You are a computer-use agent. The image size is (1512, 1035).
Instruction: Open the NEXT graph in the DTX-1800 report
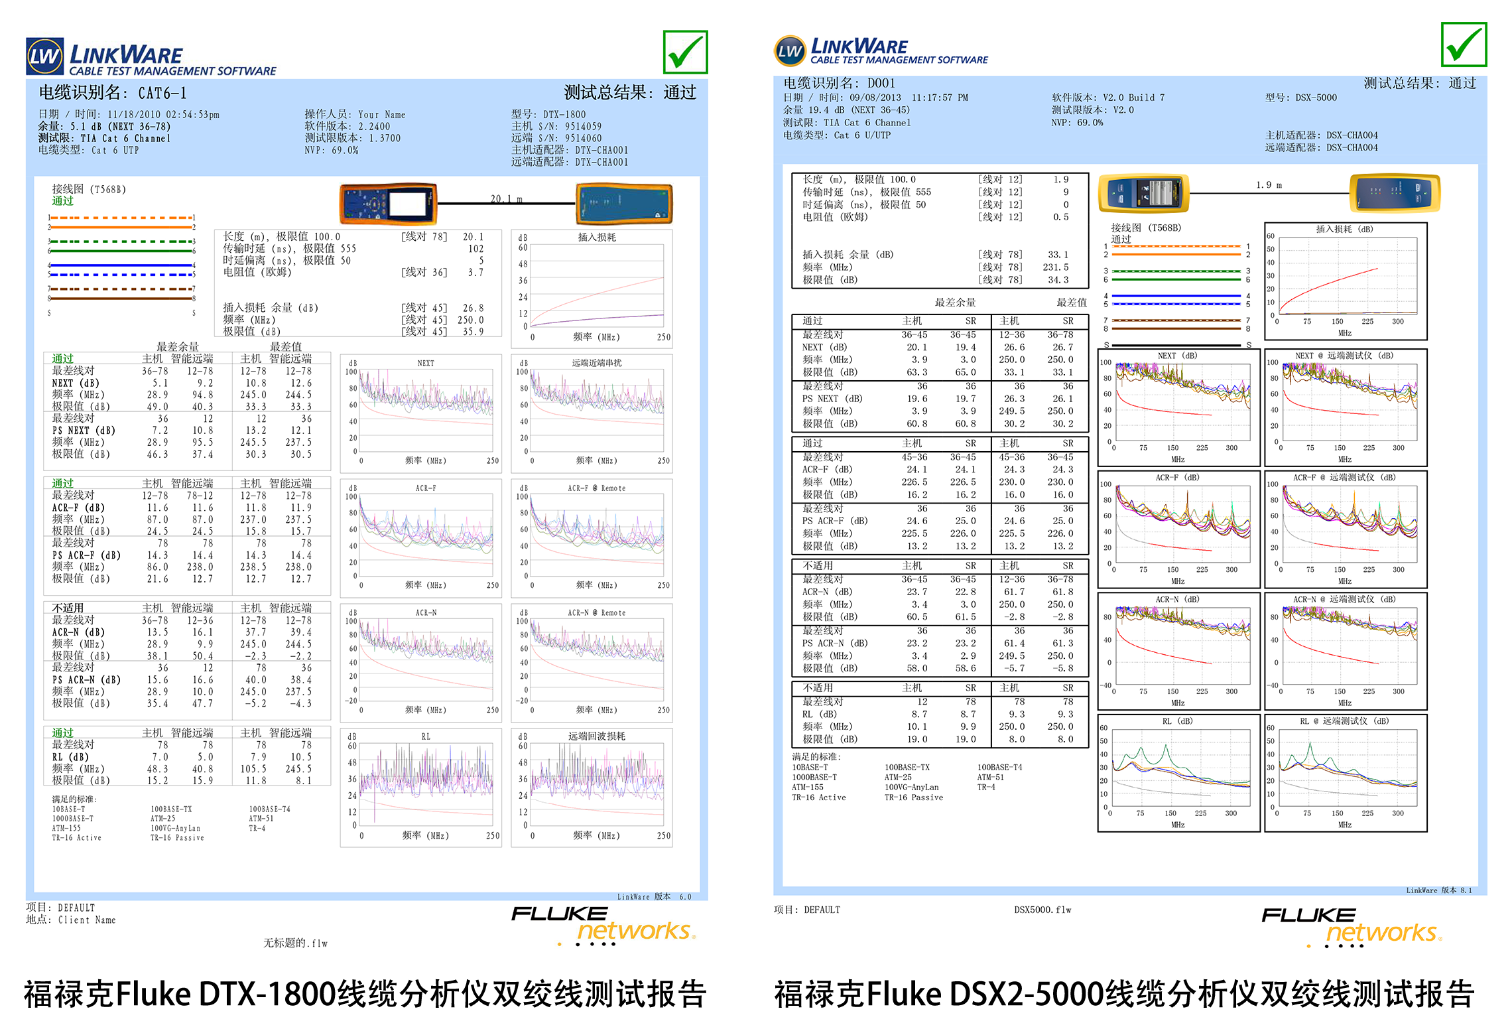[x=421, y=413]
